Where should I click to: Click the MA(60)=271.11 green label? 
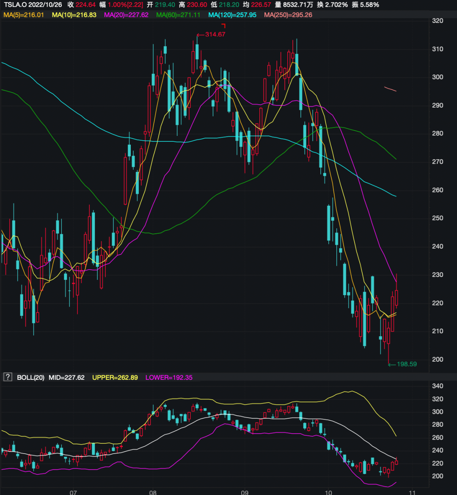pos(179,15)
